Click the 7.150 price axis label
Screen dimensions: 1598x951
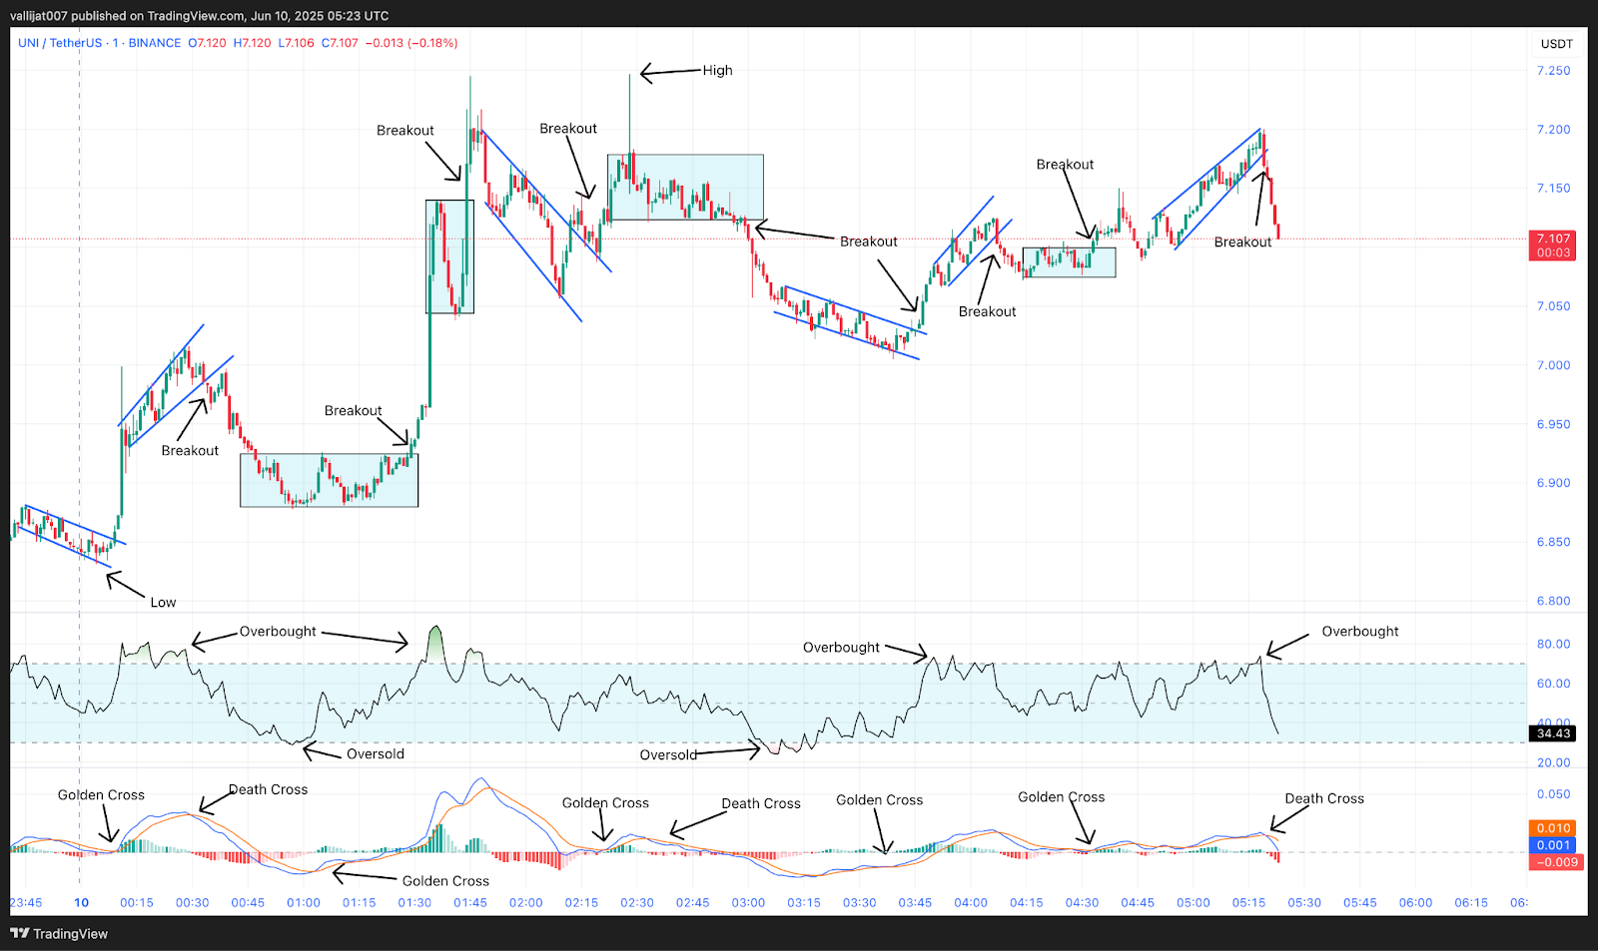tap(1553, 189)
